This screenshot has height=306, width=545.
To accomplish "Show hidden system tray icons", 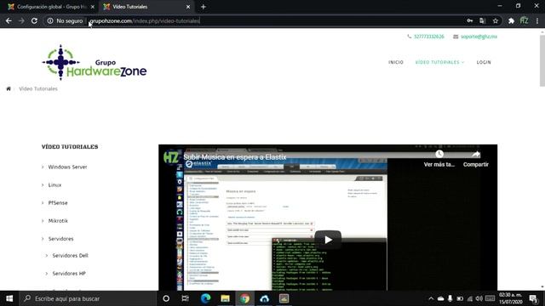I will coord(431,298).
